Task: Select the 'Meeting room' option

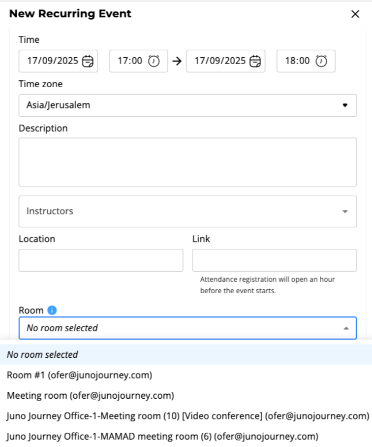Action: pyautogui.click(x=90, y=395)
